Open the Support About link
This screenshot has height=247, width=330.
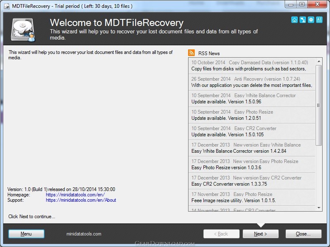point(81,200)
